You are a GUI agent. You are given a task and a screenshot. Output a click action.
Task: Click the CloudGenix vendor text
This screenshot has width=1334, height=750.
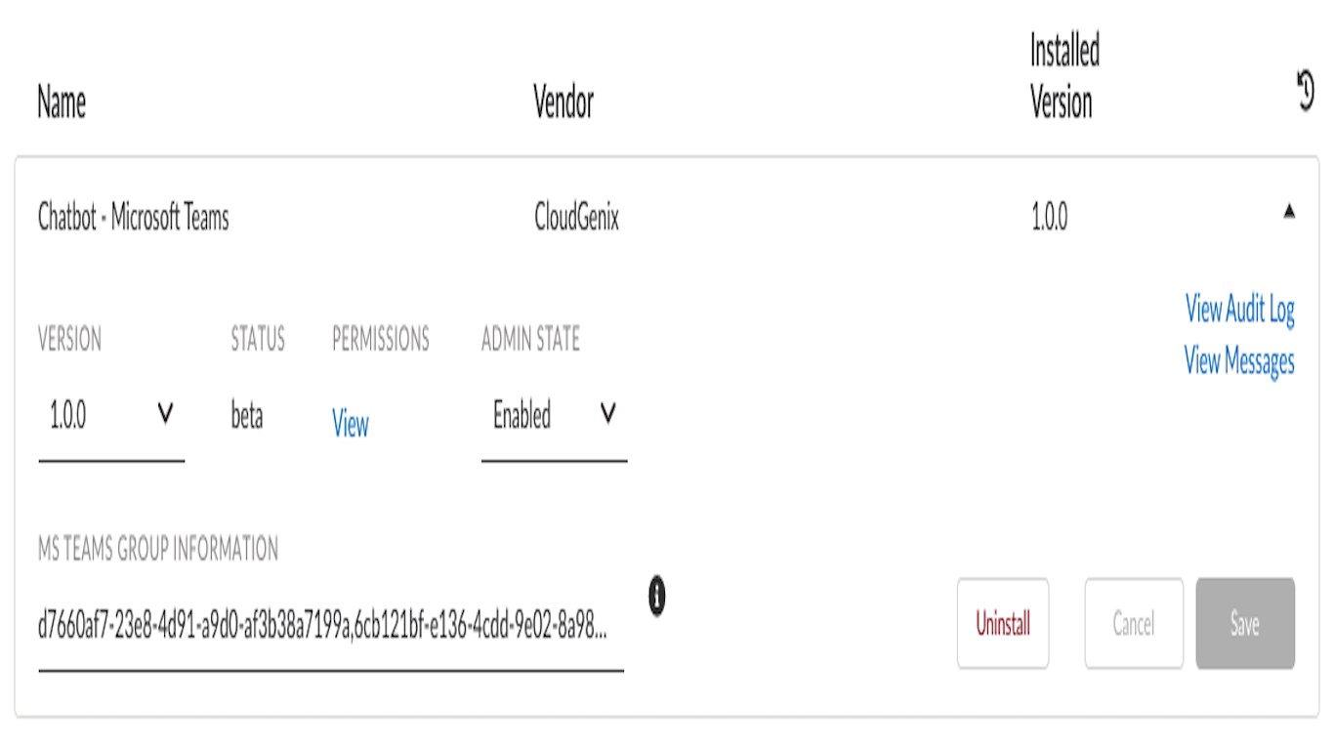(576, 217)
